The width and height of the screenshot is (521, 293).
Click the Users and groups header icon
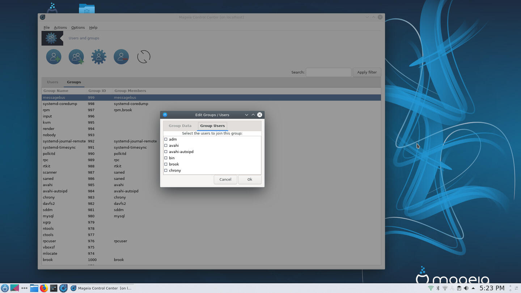pos(52,38)
